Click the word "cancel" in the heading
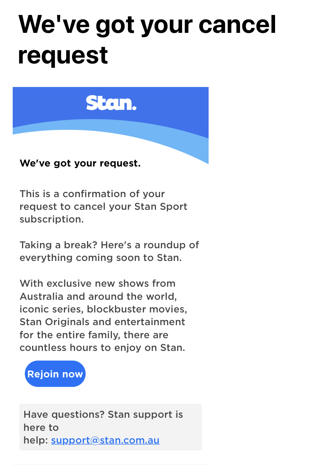The height and width of the screenshot is (470, 309). point(237,24)
